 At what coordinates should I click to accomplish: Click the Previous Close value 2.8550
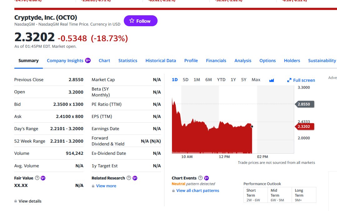pos(76,80)
